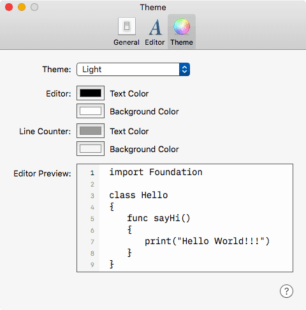
Task: Click the gray disabled zoom button
Action: 34,7
